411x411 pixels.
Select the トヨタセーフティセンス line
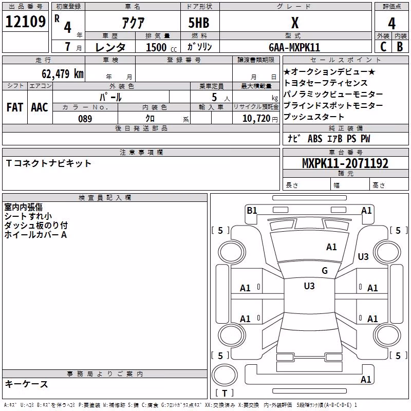click(326, 83)
